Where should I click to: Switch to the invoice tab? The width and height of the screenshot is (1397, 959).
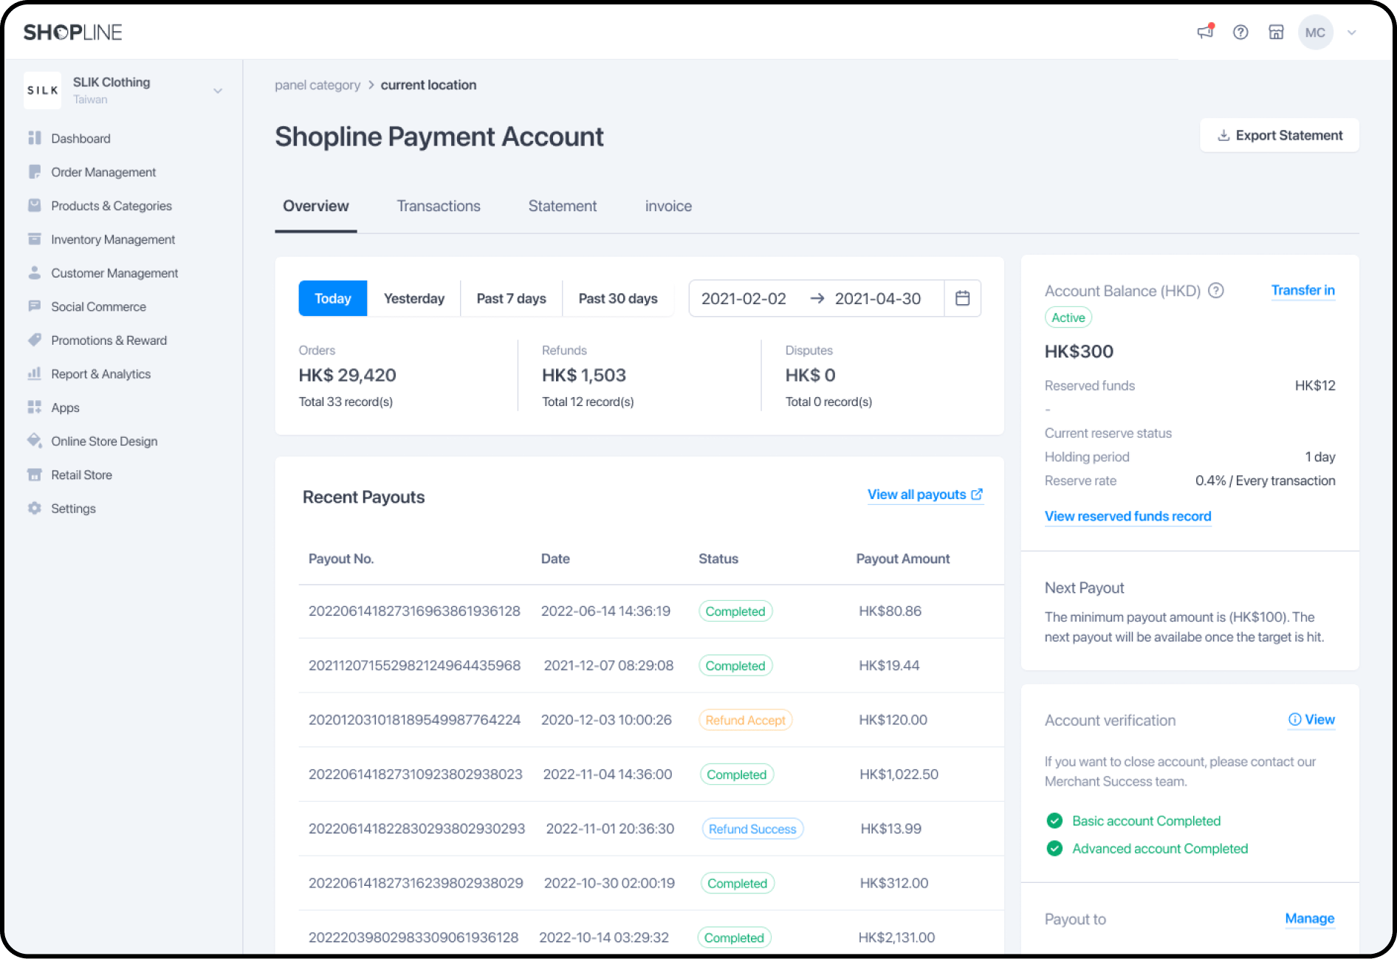[668, 206]
